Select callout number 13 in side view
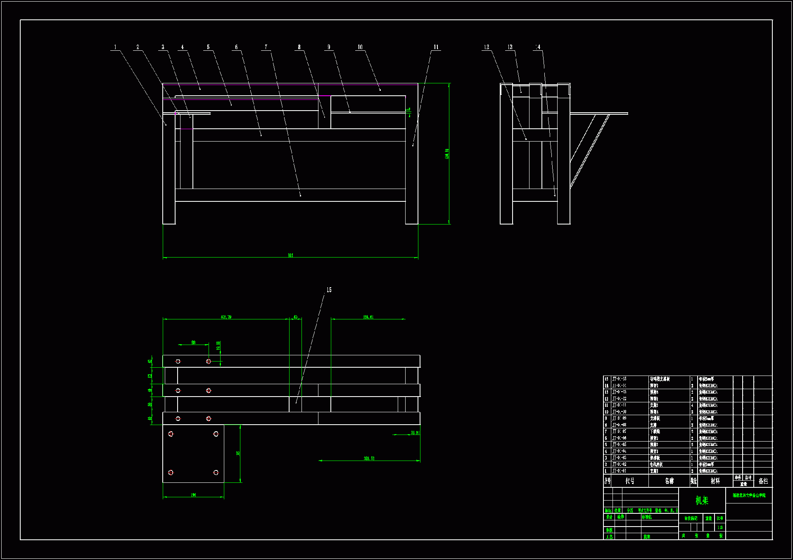Viewport: 793px width, 560px height. click(x=510, y=47)
